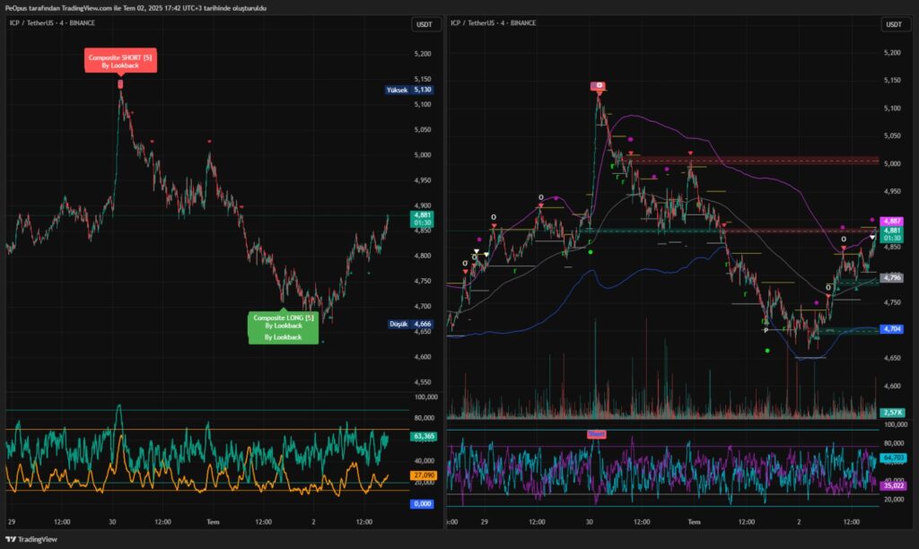Screen dimensions: 919x549
Task: Click the pink Short tag on right oscillator
Action: (x=597, y=434)
